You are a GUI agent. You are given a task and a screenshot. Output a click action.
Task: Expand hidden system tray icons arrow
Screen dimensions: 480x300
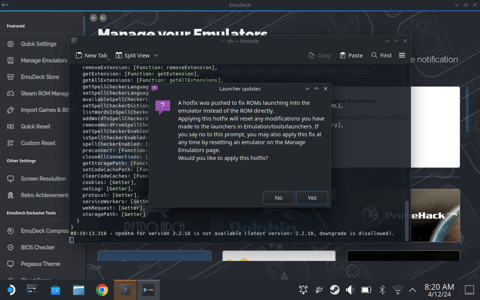(x=412, y=290)
